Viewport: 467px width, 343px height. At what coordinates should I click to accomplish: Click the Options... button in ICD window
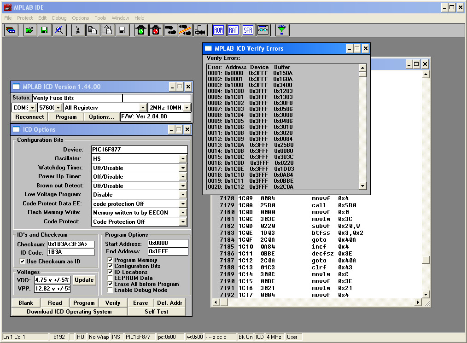102,117
